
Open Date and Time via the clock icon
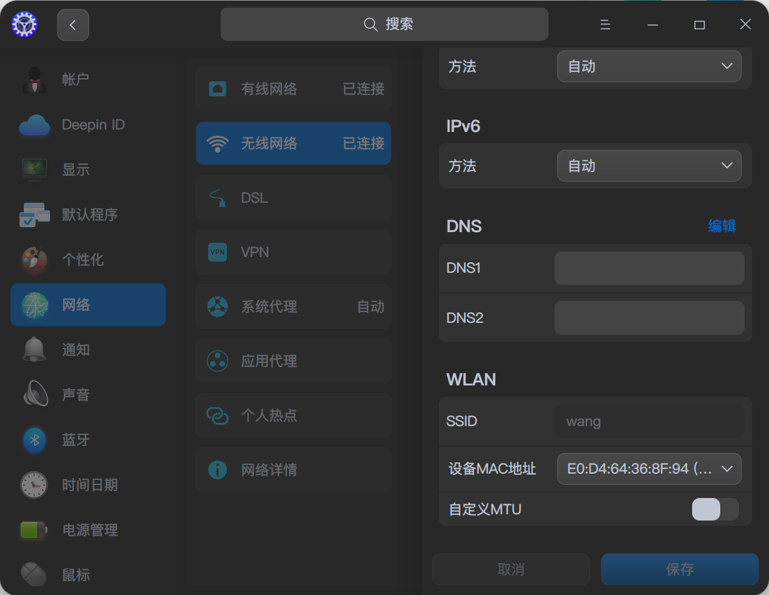(34, 485)
